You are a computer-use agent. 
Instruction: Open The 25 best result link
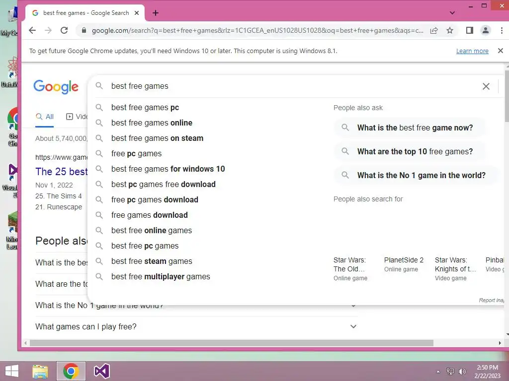pos(61,172)
